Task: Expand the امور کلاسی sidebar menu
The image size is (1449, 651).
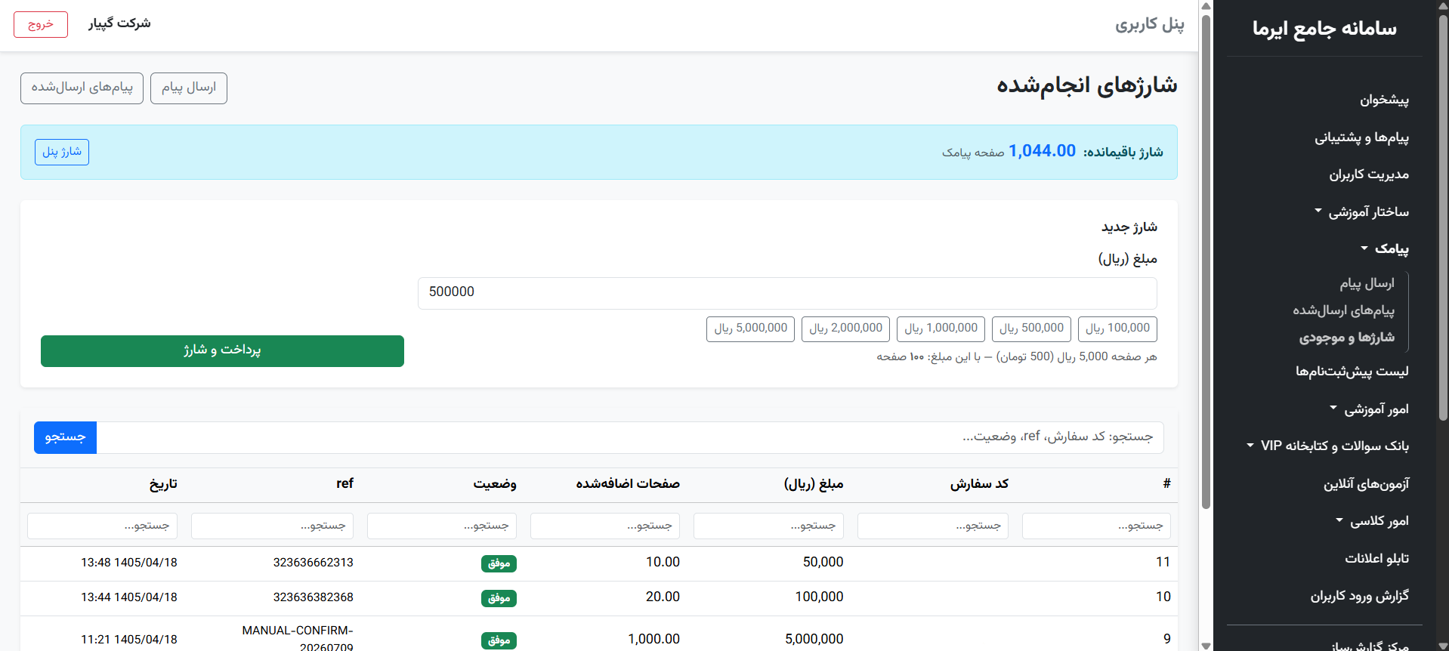Action: (1372, 521)
